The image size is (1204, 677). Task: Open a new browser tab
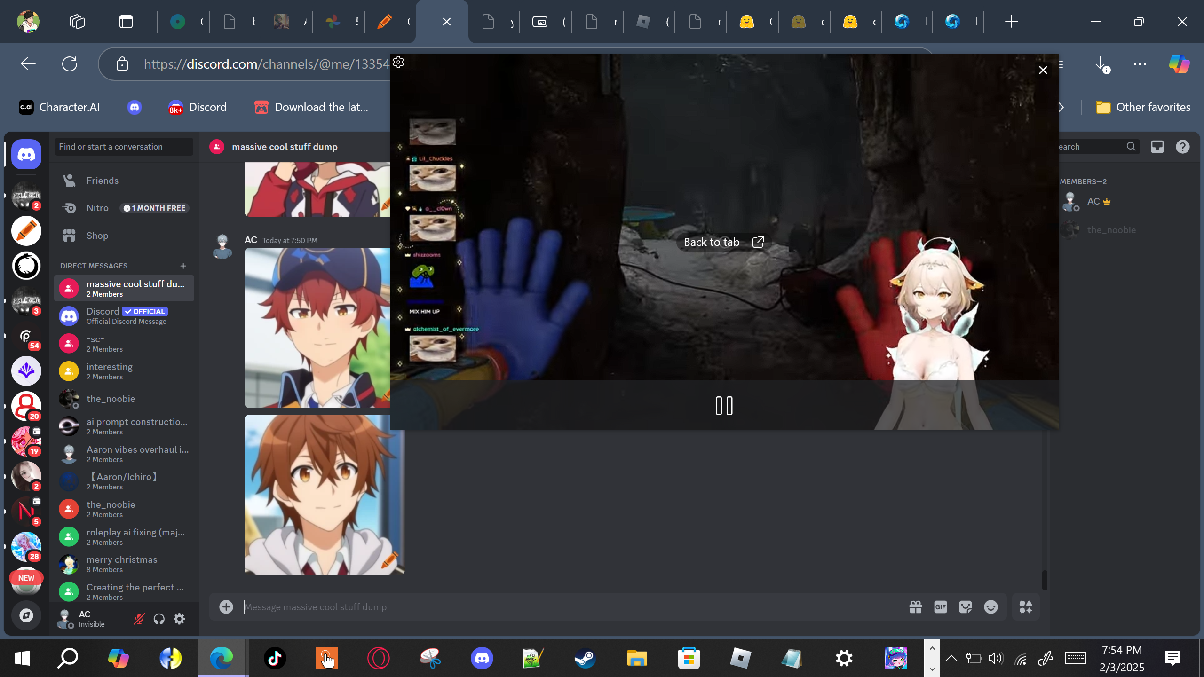(x=1011, y=22)
